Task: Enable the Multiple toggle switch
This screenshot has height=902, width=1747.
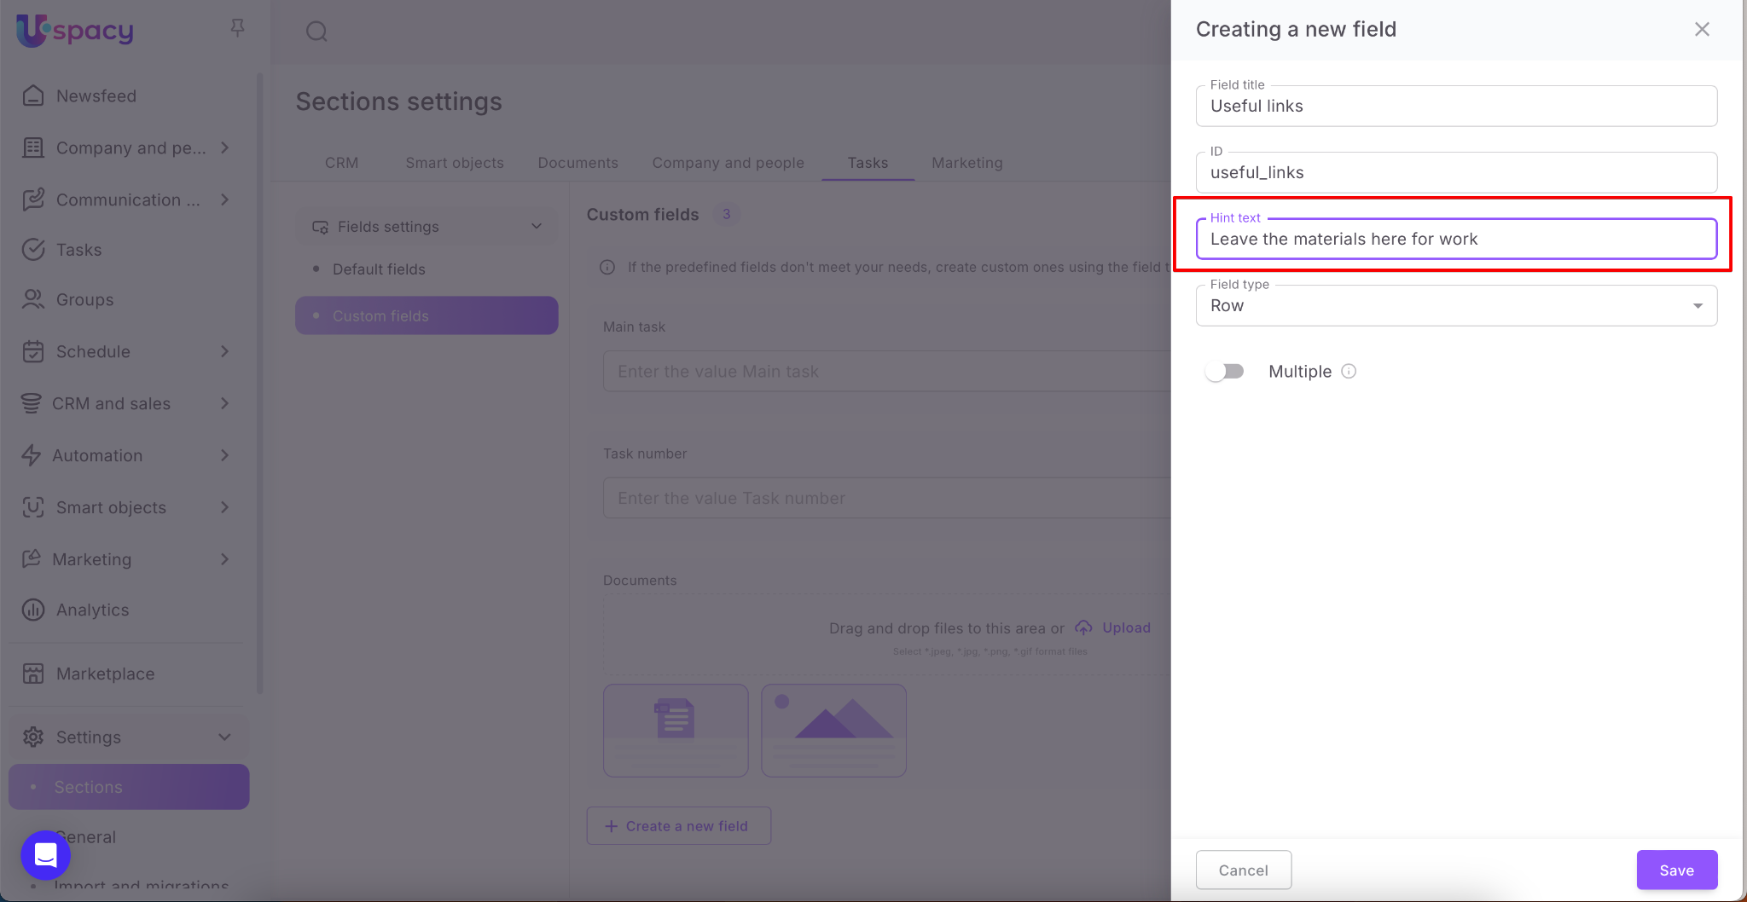Action: [x=1225, y=372]
